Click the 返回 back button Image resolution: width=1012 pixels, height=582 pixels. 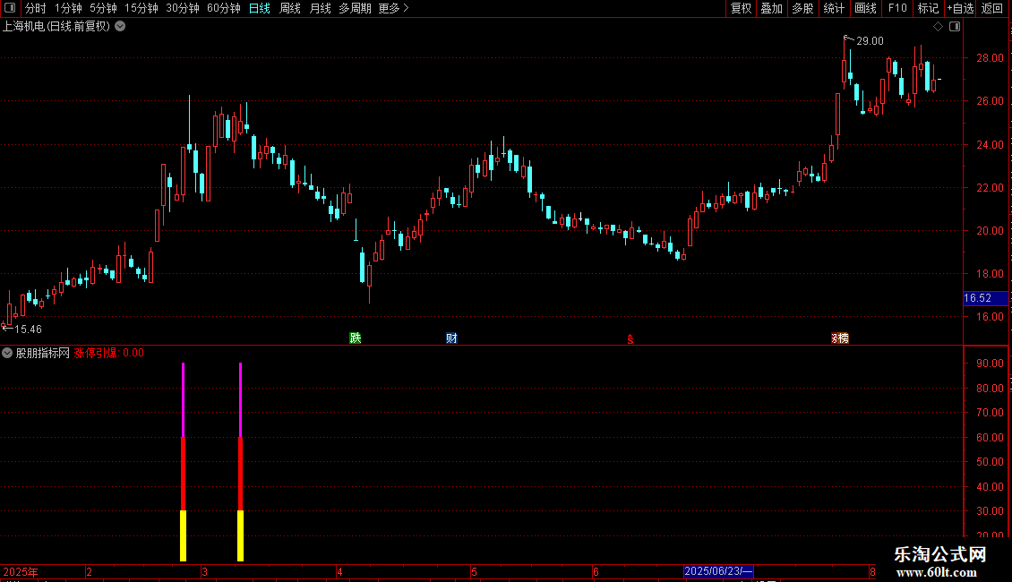992,8
